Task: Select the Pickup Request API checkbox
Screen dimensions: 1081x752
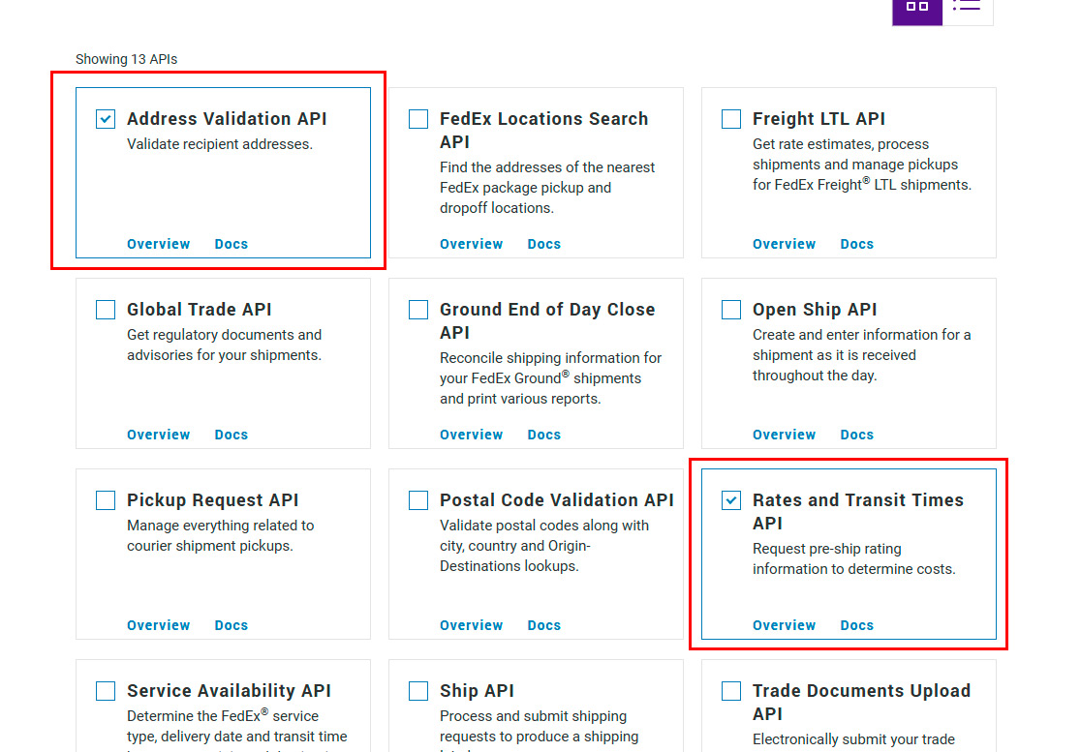Action: 106,500
